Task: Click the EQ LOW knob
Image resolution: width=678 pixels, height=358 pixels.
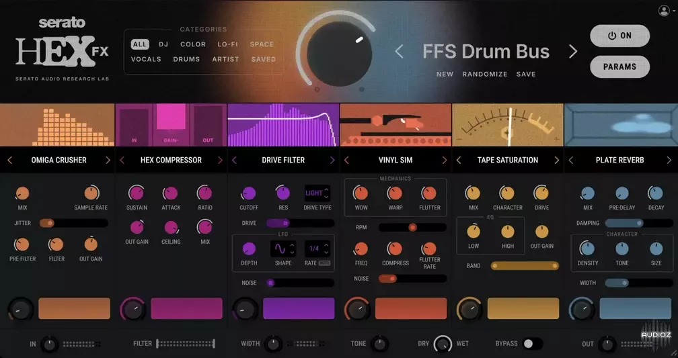Action: coord(474,232)
